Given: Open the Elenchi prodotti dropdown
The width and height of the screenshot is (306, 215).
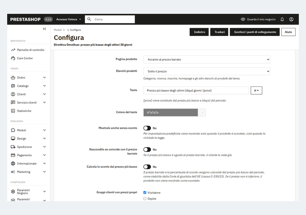Looking at the screenshot, I should [x=207, y=71].
